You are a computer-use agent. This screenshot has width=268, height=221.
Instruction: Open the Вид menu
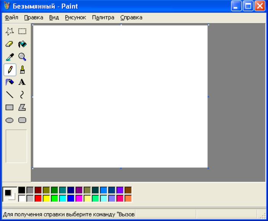(54, 18)
